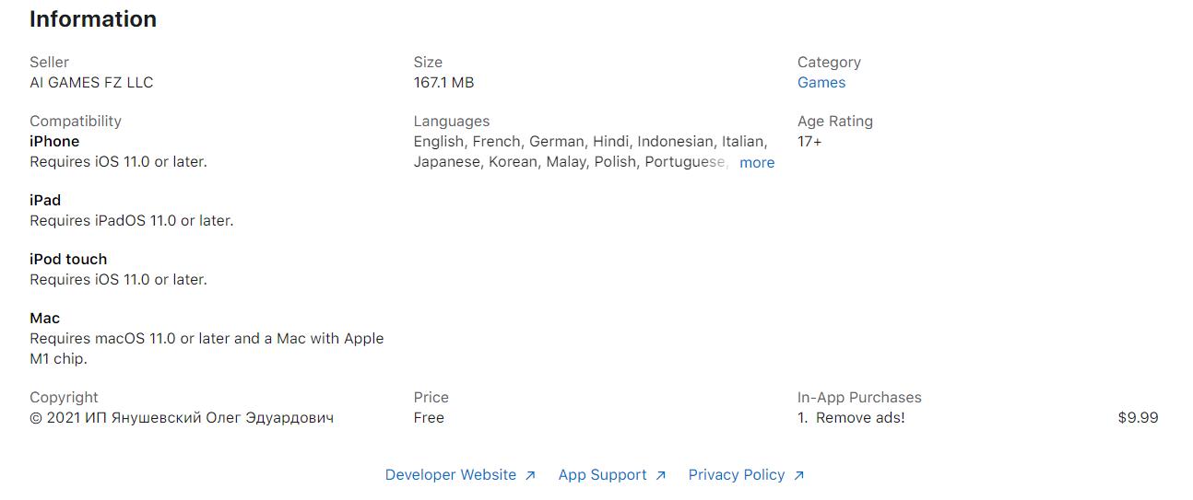Click the Remove ads! in-app purchase
1193x500 pixels.
[x=860, y=417]
